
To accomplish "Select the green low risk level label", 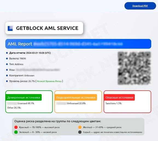I will pos(49,81).
